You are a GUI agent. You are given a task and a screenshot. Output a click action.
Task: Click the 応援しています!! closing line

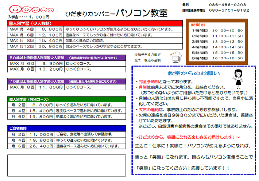tap(182, 168)
